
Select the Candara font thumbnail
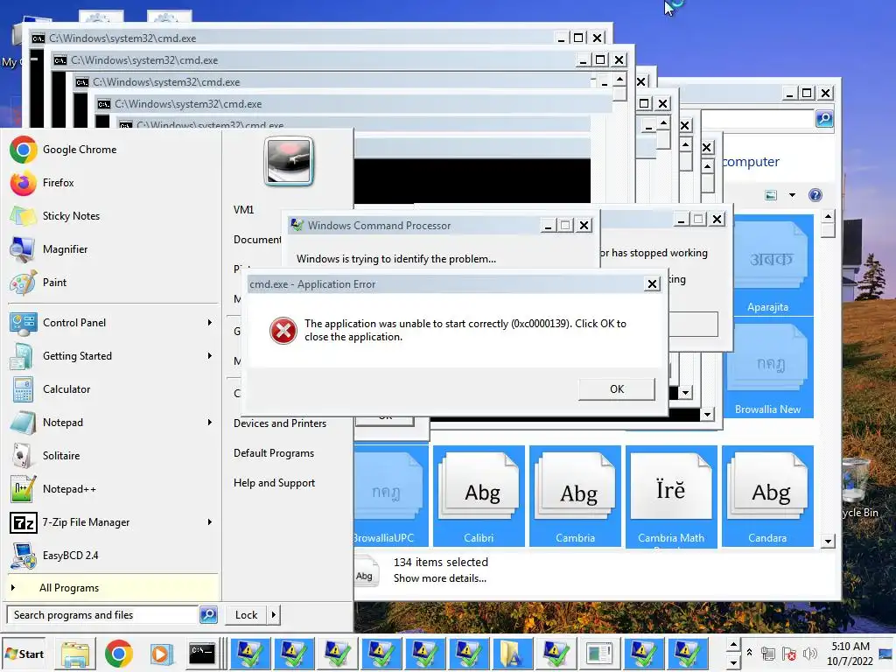pyautogui.click(x=768, y=496)
